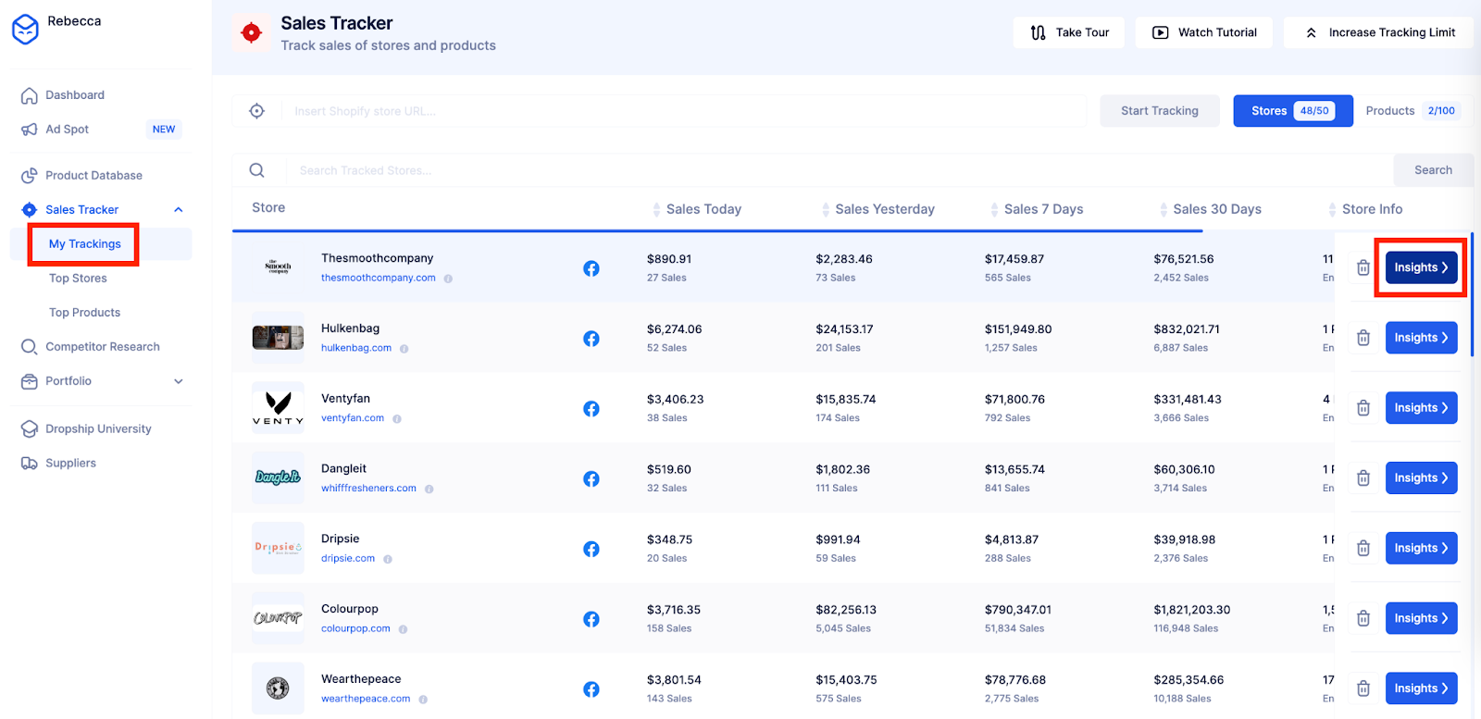Sort by Sales Yesterday column

click(x=877, y=209)
